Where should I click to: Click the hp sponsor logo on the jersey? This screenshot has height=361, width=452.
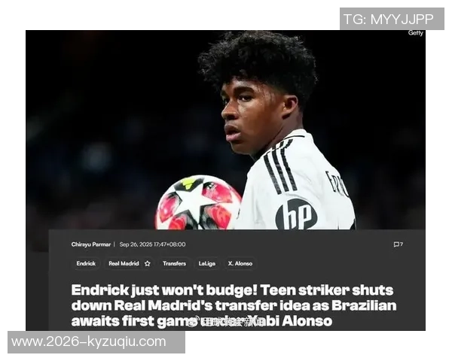[296, 215]
